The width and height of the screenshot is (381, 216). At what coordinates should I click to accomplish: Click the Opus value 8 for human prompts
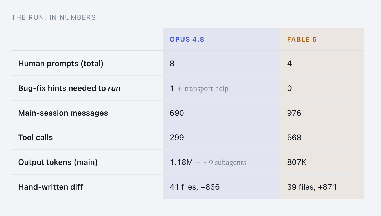172,64
